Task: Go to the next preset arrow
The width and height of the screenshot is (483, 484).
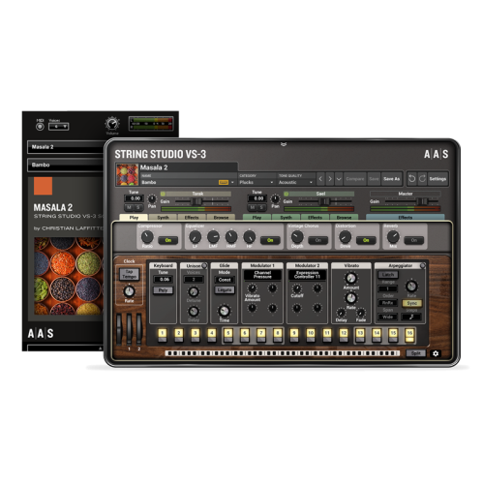Action: [330, 179]
